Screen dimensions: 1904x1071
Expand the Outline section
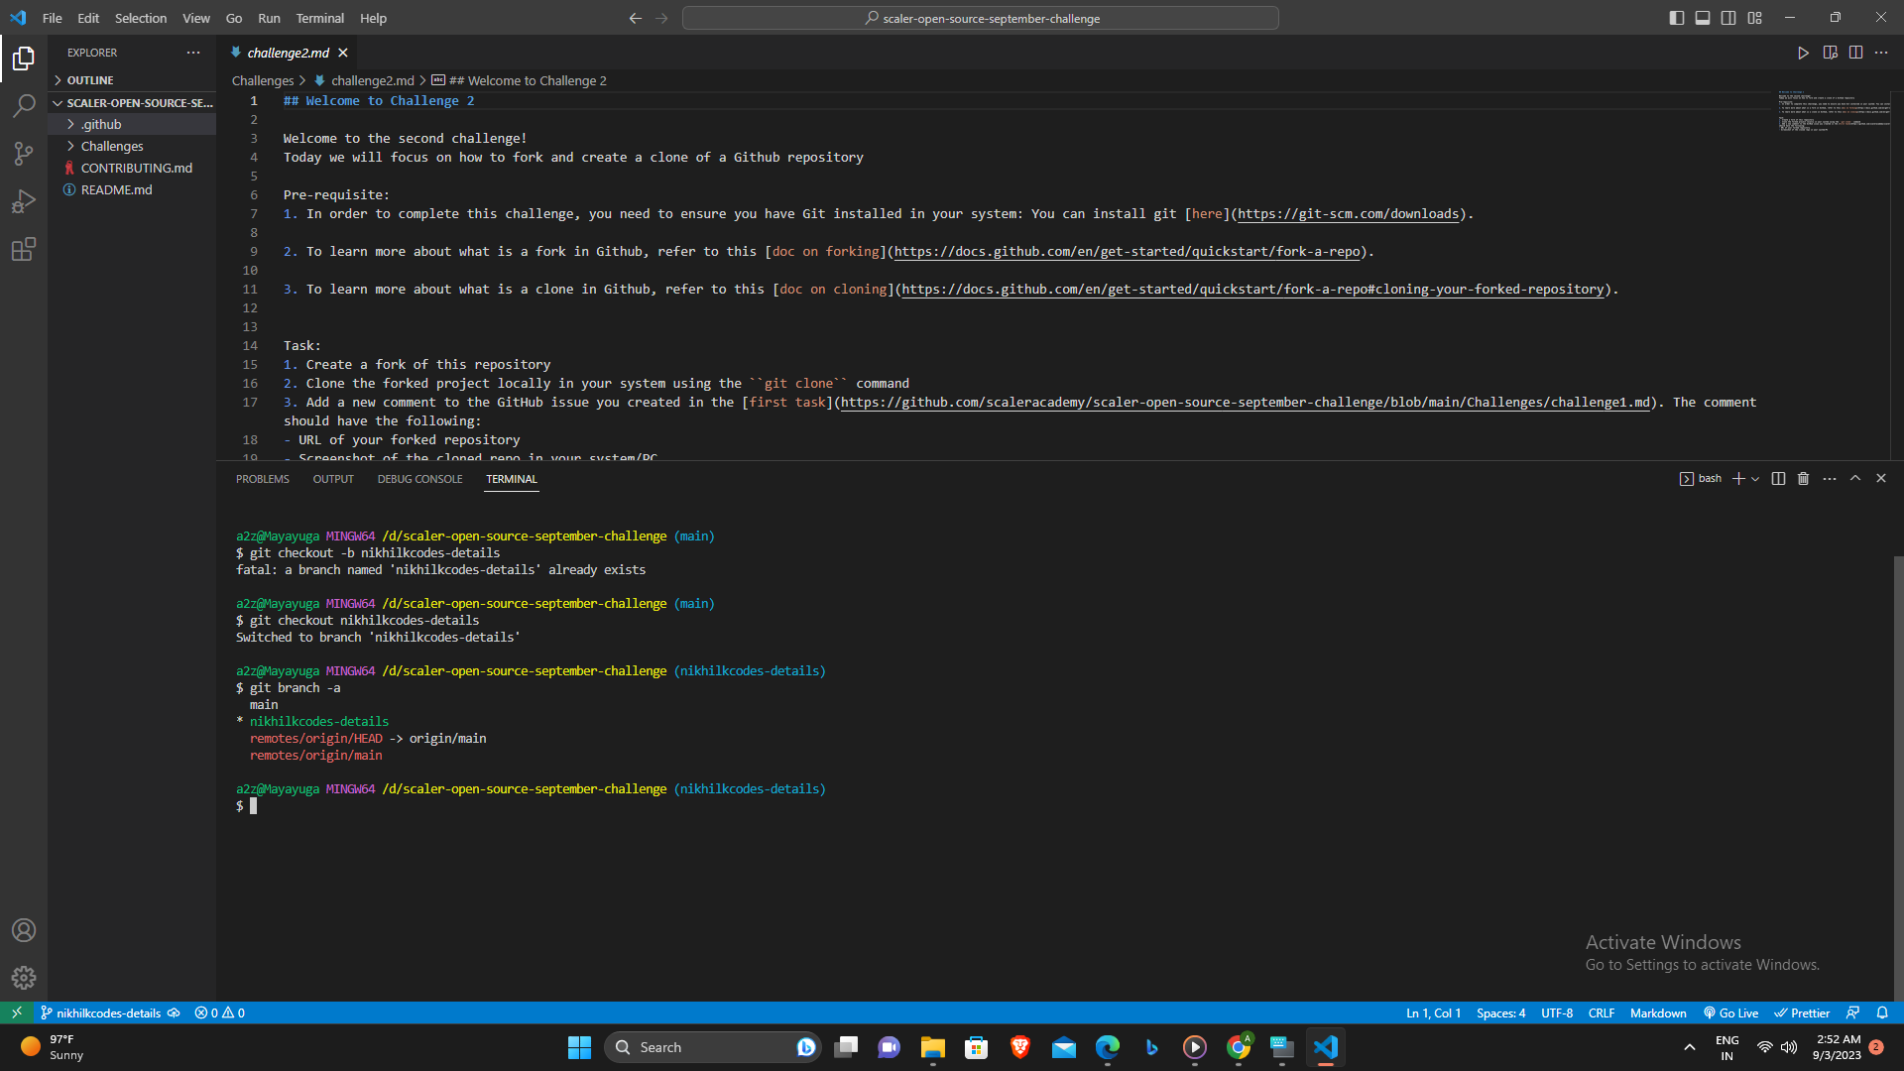pos(89,79)
